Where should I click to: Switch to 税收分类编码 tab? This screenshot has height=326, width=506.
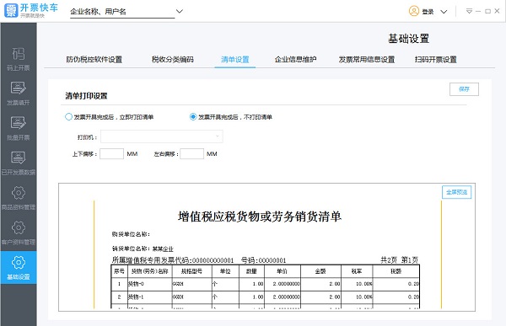pos(173,59)
